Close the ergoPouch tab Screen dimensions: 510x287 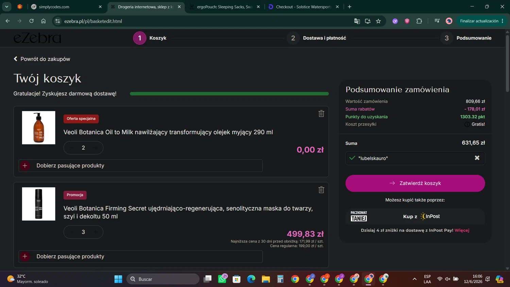coord(258,7)
